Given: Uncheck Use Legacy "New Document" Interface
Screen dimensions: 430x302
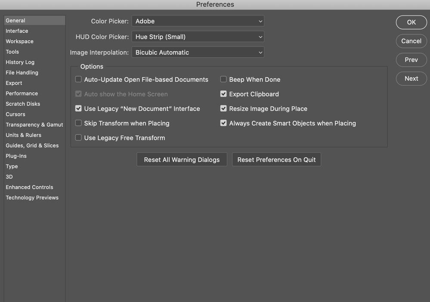Looking at the screenshot, I should click(78, 108).
